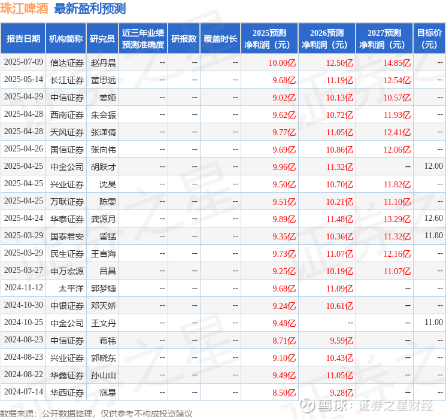Image resolution: width=446 pixels, height=419 pixels.
Task: Click the 12.54亿 forecast value
Action: [x=397, y=80]
